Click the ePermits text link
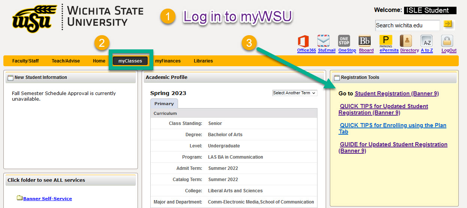Image resolution: width=467 pixels, height=208 pixels. coord(389,50)
